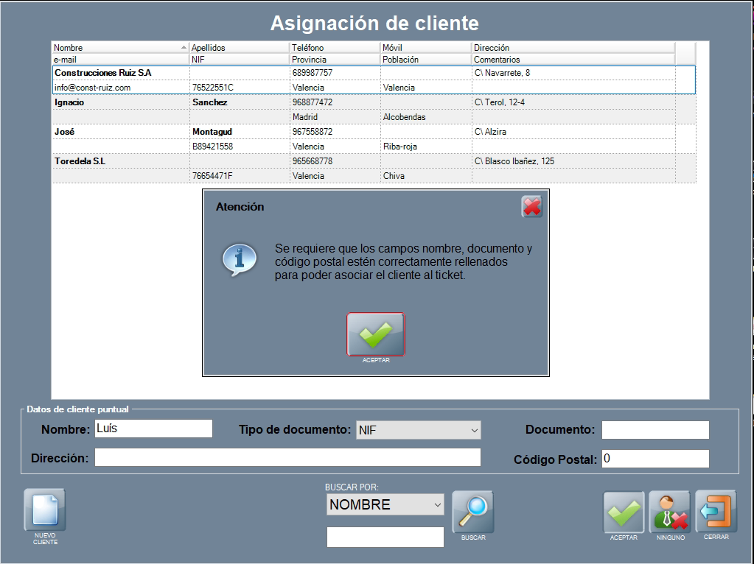
Task: Click the Nombre field containing Luís
Action: pyautogui.click(x=153, y=429)
